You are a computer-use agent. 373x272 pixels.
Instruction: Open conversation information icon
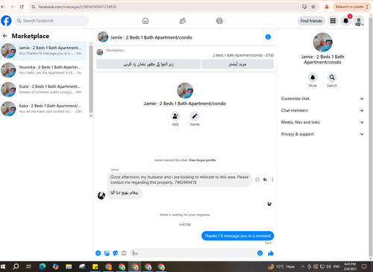[268, 37]
